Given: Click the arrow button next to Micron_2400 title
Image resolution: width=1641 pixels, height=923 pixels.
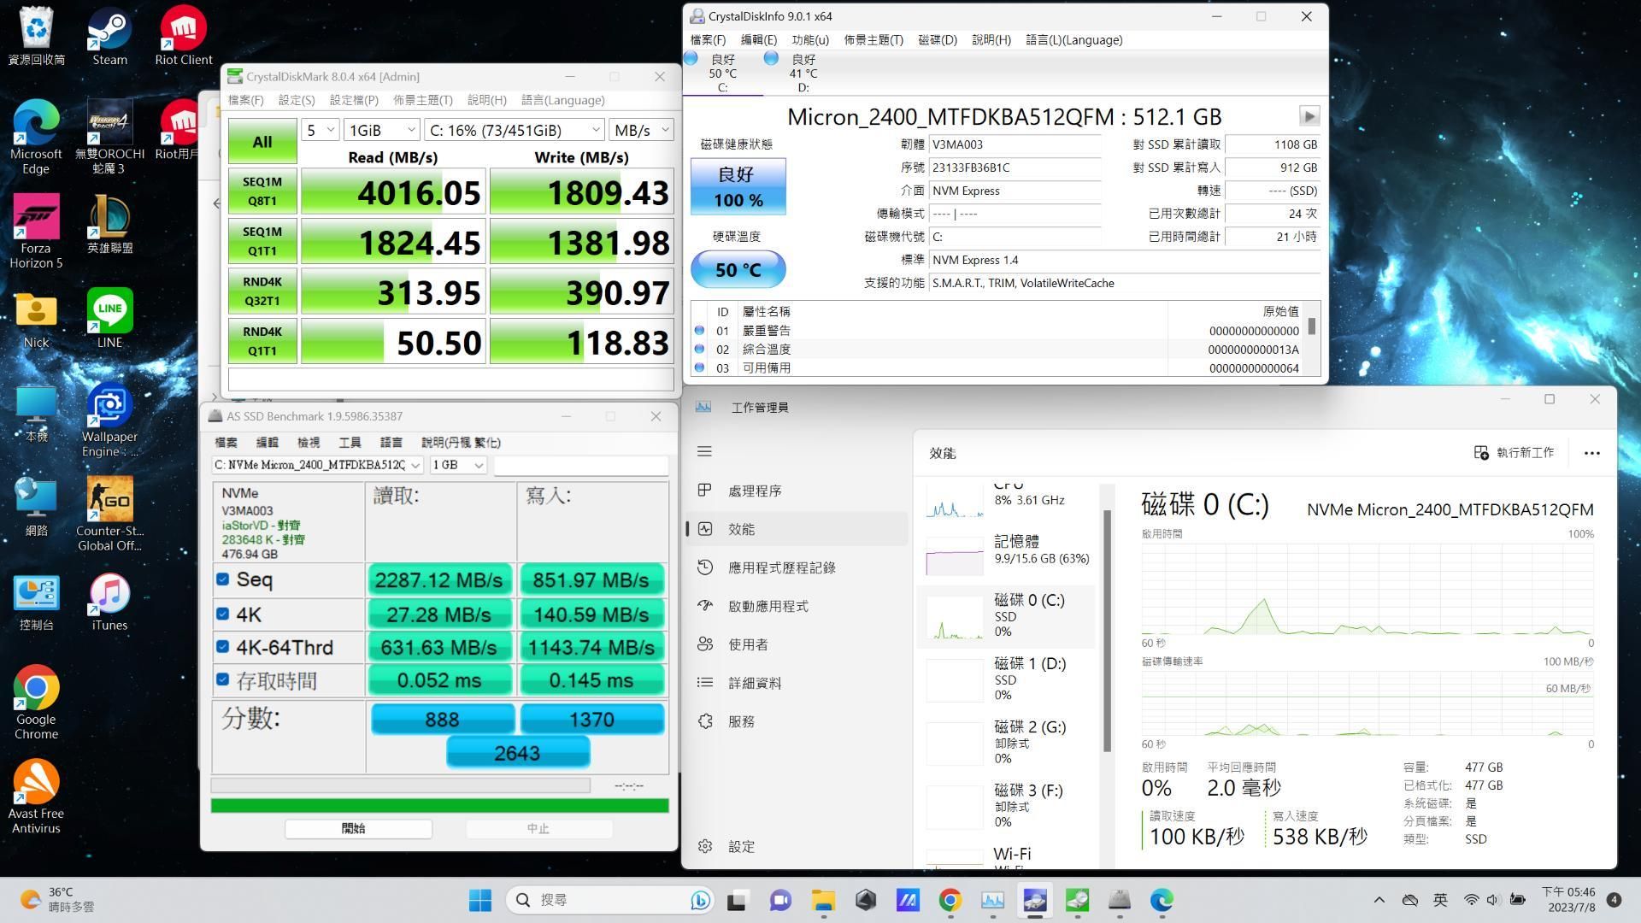Looking at the screenshot, I should pyautogui.click(x=1309, y=116).
